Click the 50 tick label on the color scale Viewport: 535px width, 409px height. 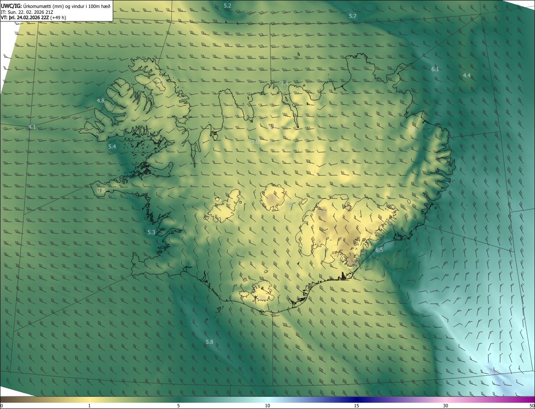(x=532, y=406)
